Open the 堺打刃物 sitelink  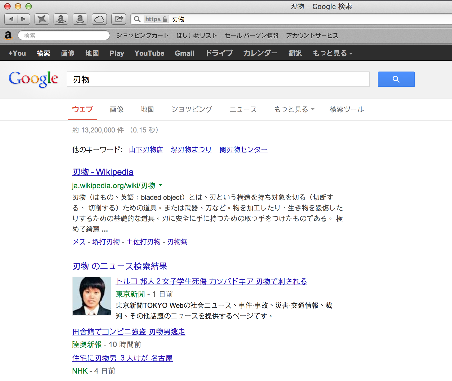pos(106,242)
